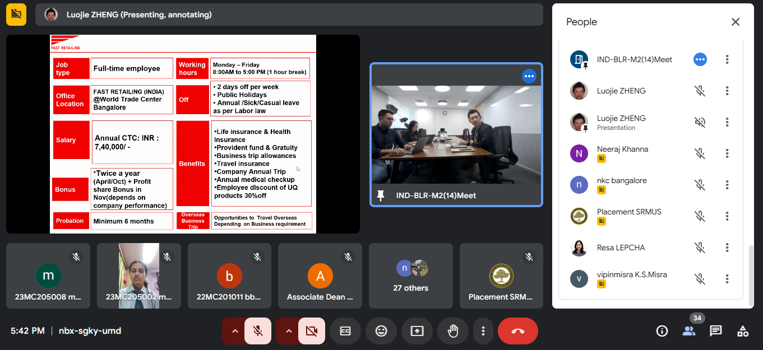Click the People panel heading
763x350 pixels.
[x=581, y=22]
